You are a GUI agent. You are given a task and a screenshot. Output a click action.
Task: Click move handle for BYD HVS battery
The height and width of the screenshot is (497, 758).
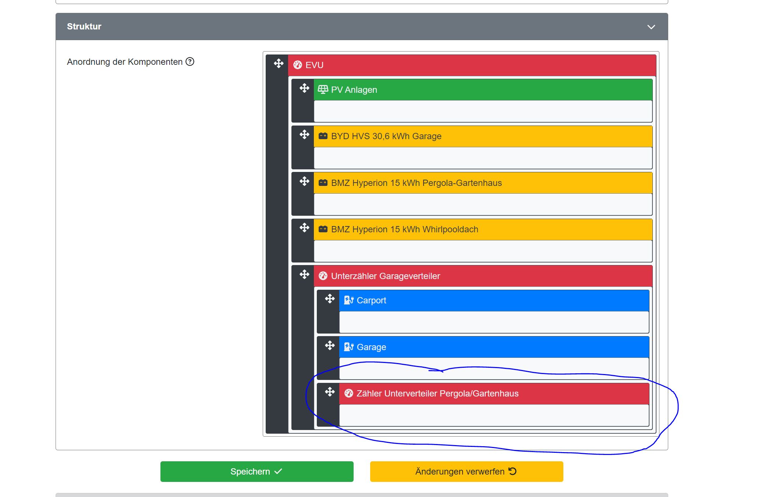click(x=304, y=134)
